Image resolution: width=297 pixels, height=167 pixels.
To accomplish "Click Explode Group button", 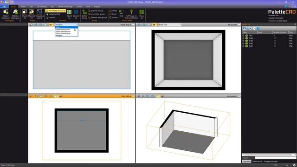I will 96,11.
